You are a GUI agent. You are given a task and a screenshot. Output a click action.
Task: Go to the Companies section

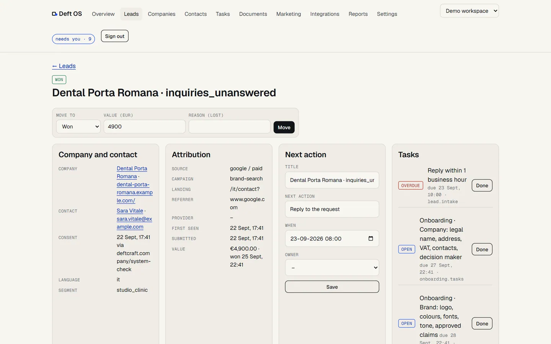tap(161, 14)
